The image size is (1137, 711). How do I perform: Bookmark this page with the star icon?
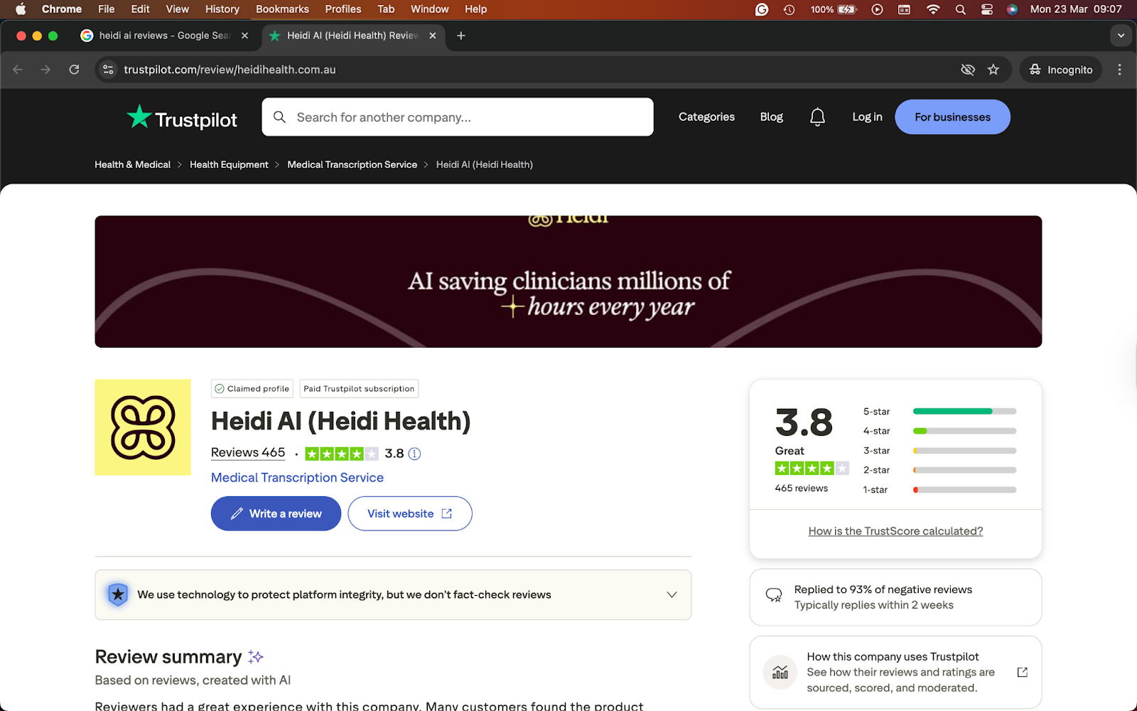[993, 70]
